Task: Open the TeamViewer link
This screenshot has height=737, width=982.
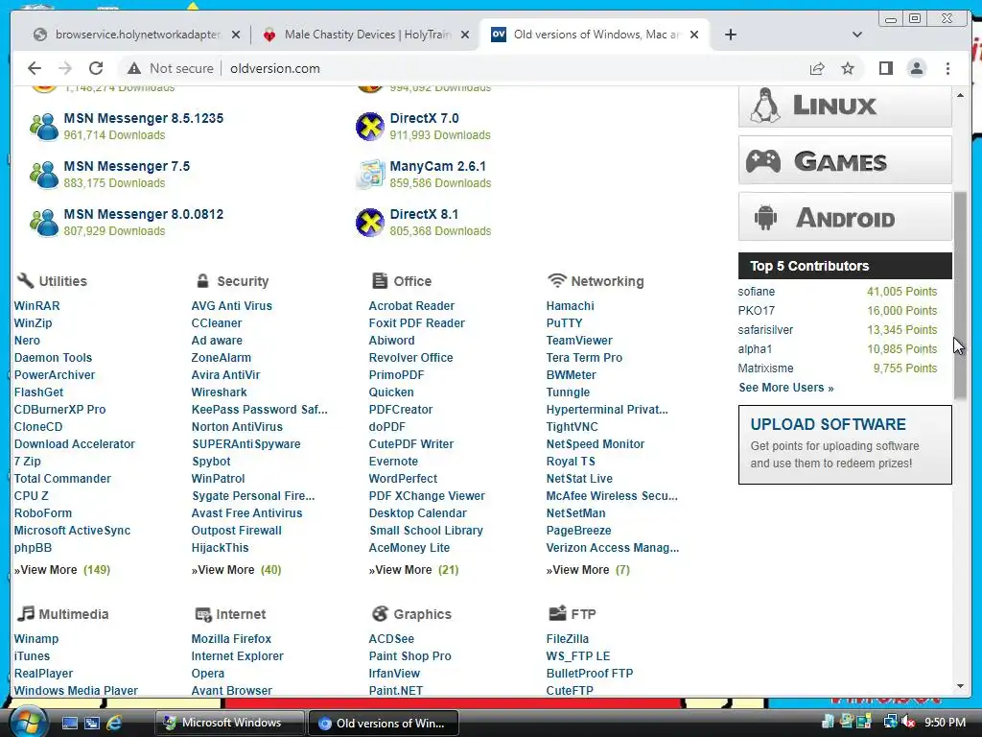Action: 579,341
